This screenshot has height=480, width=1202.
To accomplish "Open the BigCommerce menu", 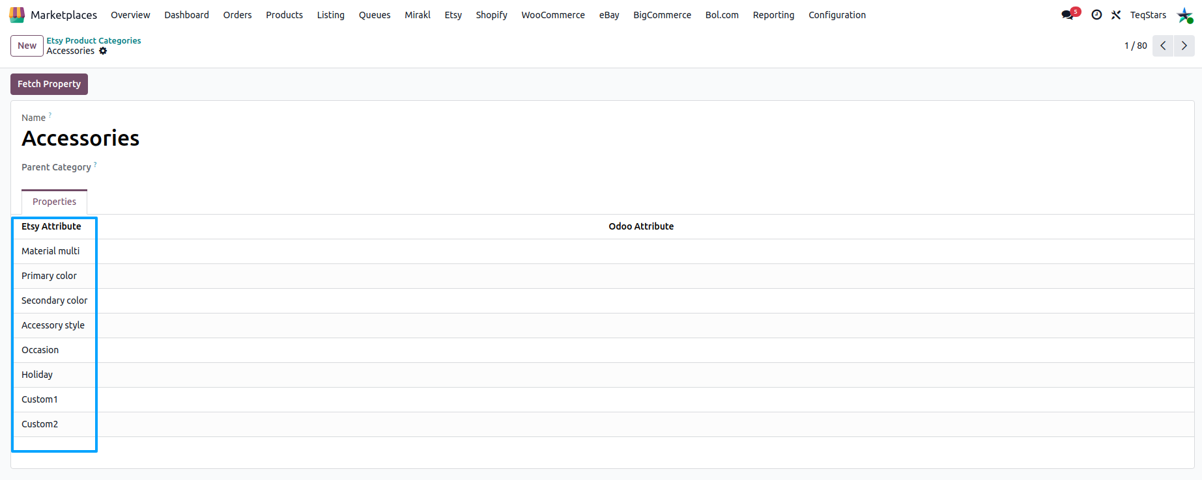I will coord(662,14).
